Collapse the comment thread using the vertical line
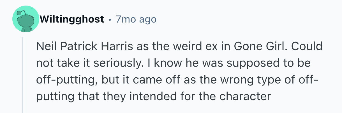 23,75
